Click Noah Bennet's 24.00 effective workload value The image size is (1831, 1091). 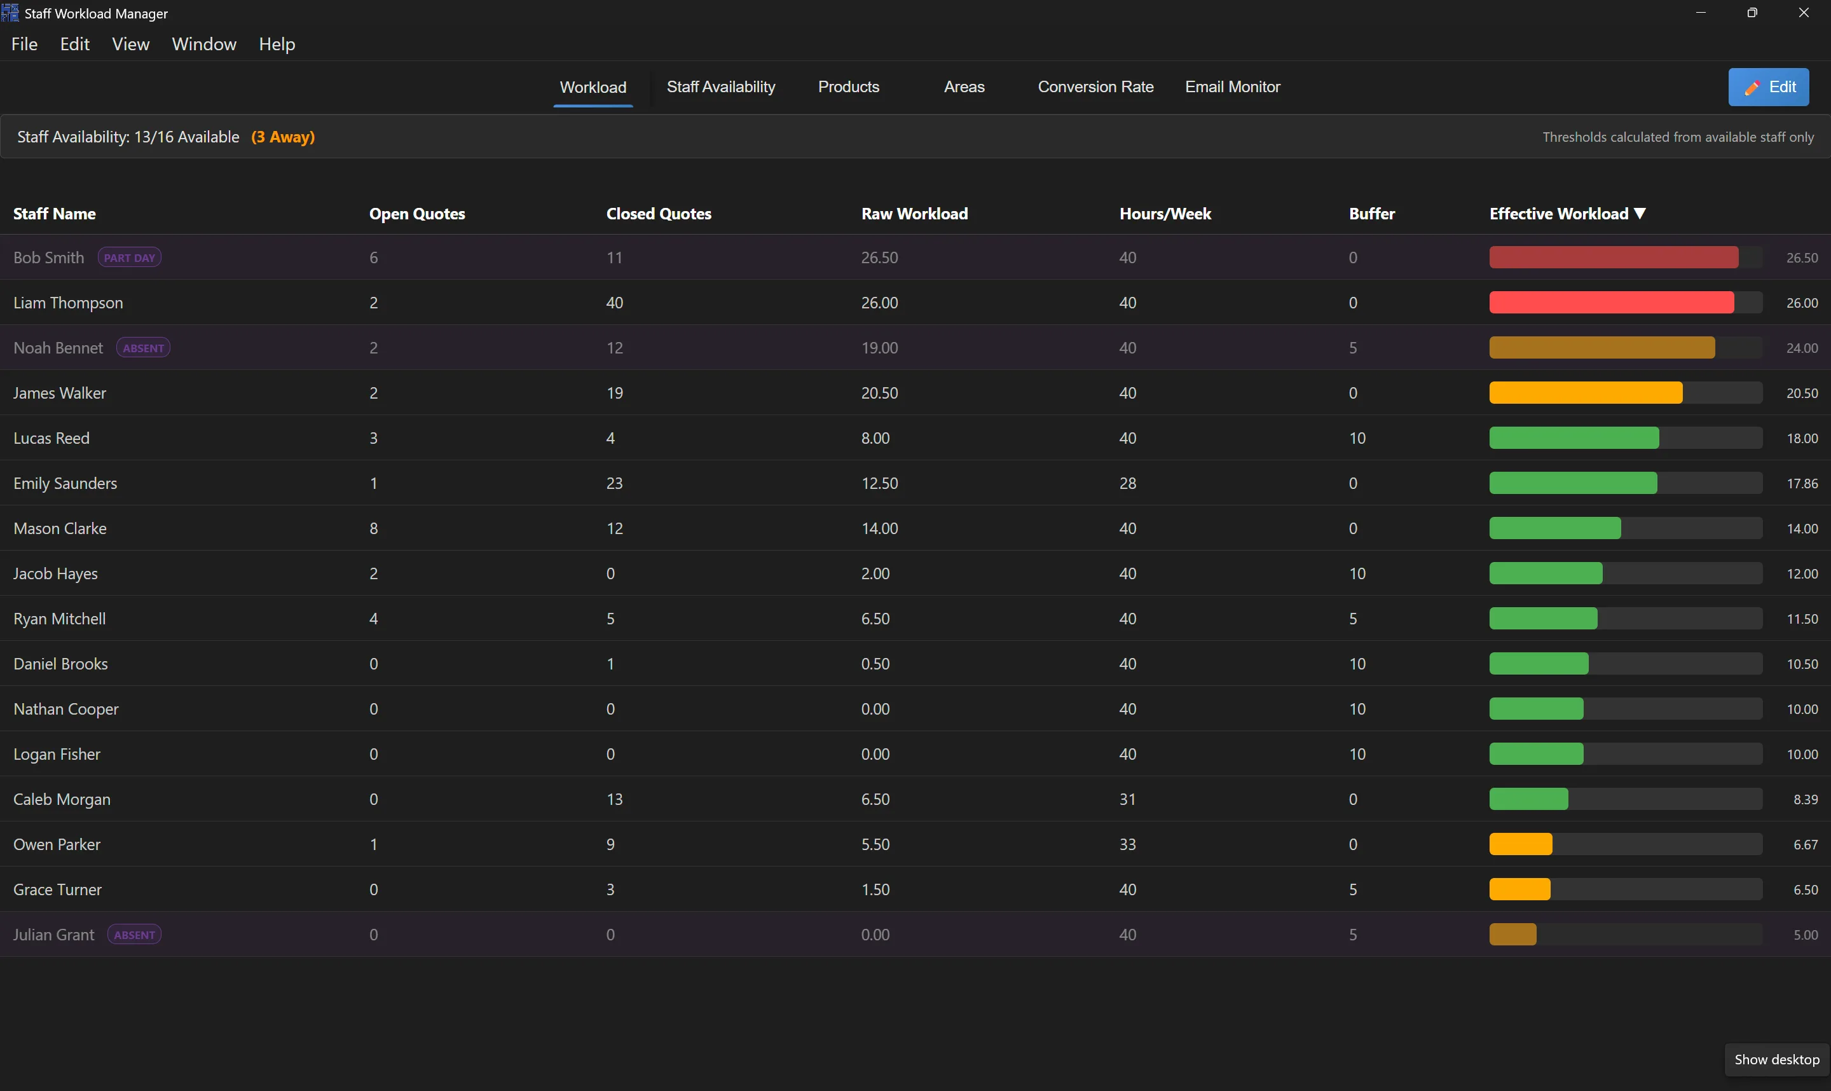click(x=1802, y=348)
